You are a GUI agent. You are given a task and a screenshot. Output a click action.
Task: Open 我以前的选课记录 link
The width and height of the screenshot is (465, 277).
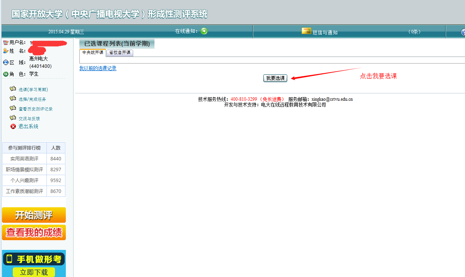pyautogui.click(x=98, y=69)
